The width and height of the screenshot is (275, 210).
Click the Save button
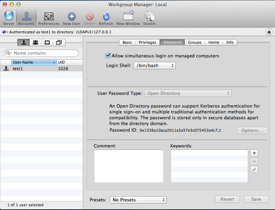click(256, 199)
